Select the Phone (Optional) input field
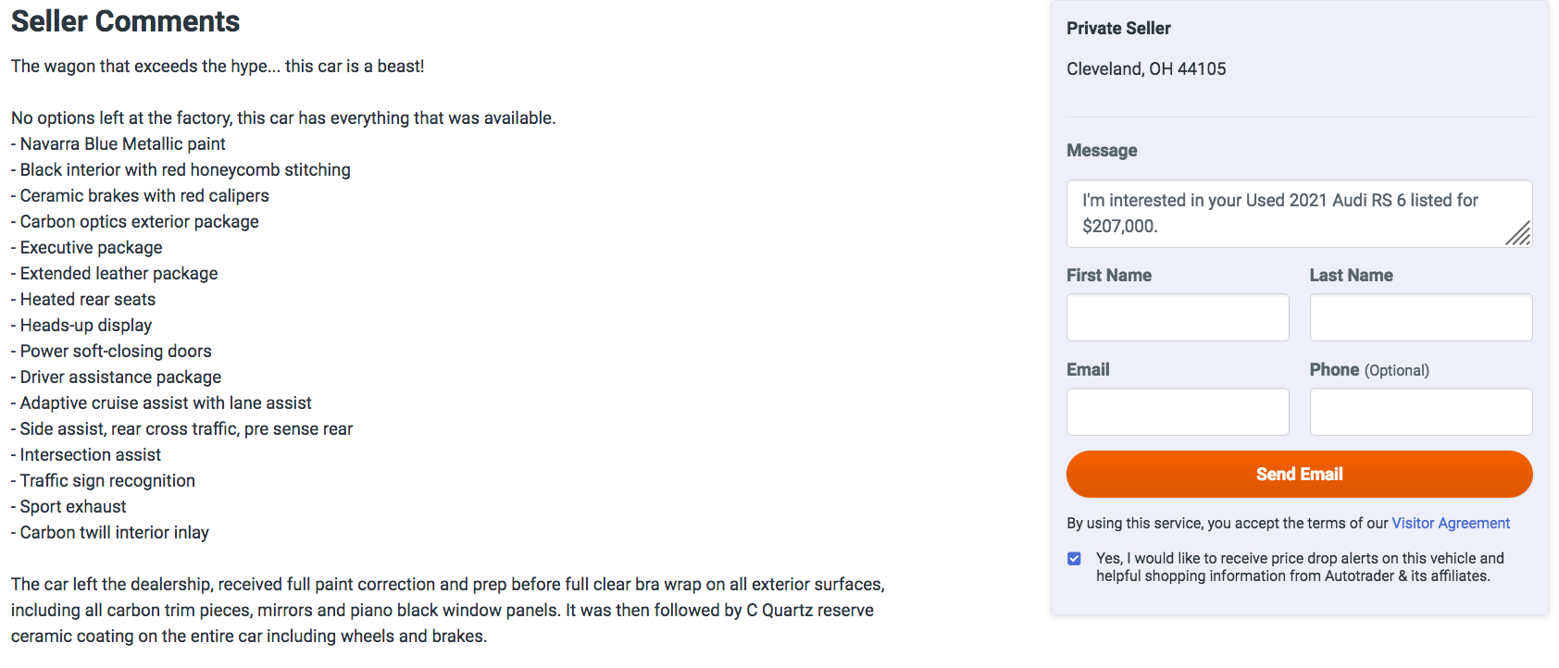The height and width of the screenshot is (668, 1559). click(1420, 412)
